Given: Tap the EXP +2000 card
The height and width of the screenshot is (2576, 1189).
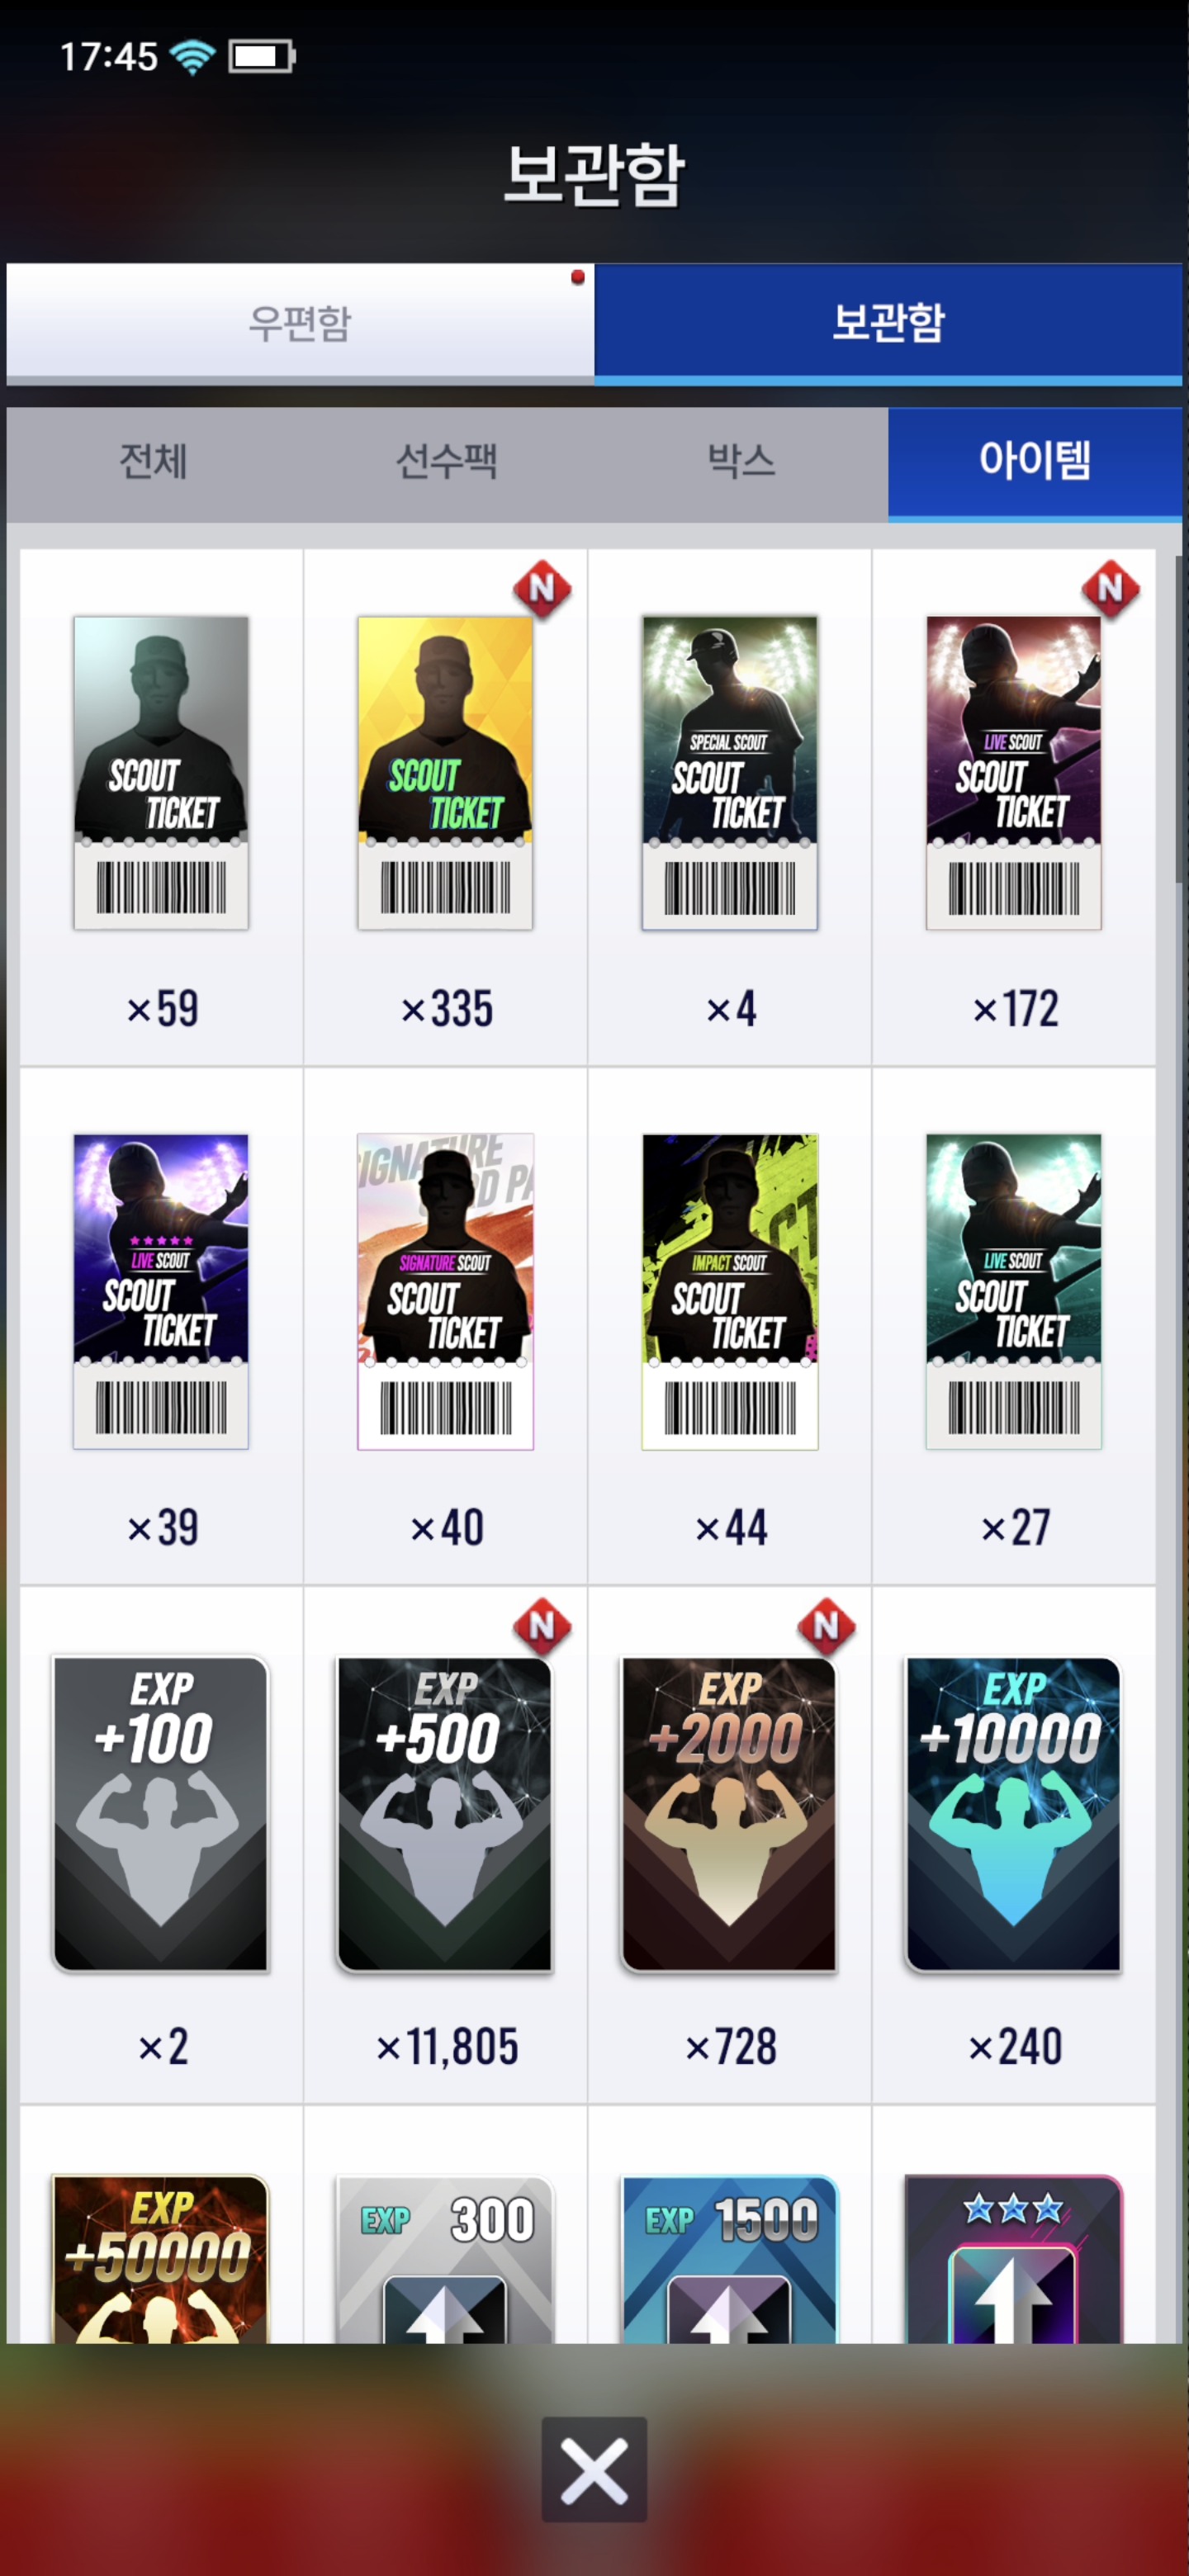Looking at the screenshot, I should click(x=729, y=1844).
